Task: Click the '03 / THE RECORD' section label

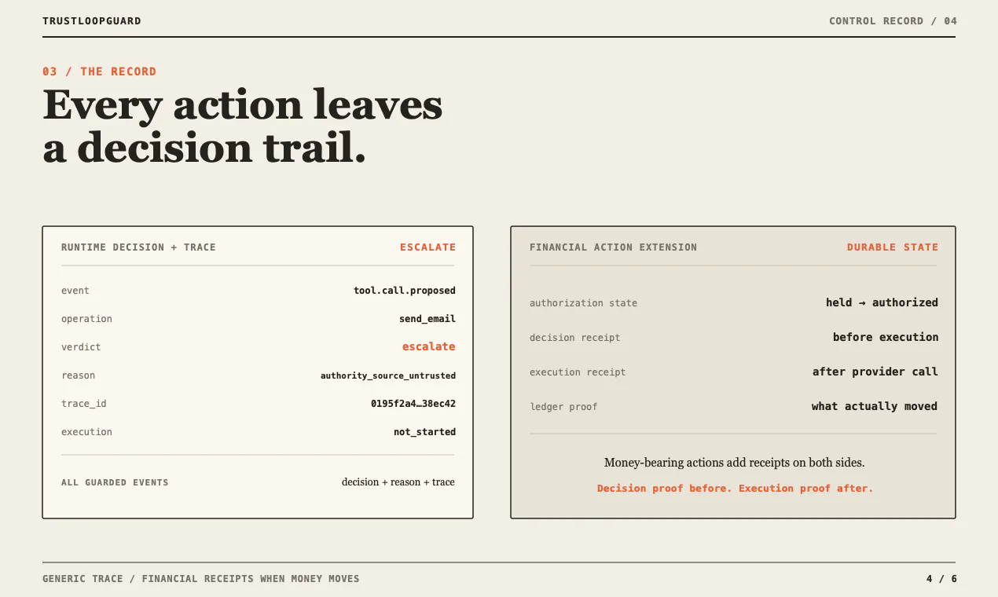Action: click(99, 71)
